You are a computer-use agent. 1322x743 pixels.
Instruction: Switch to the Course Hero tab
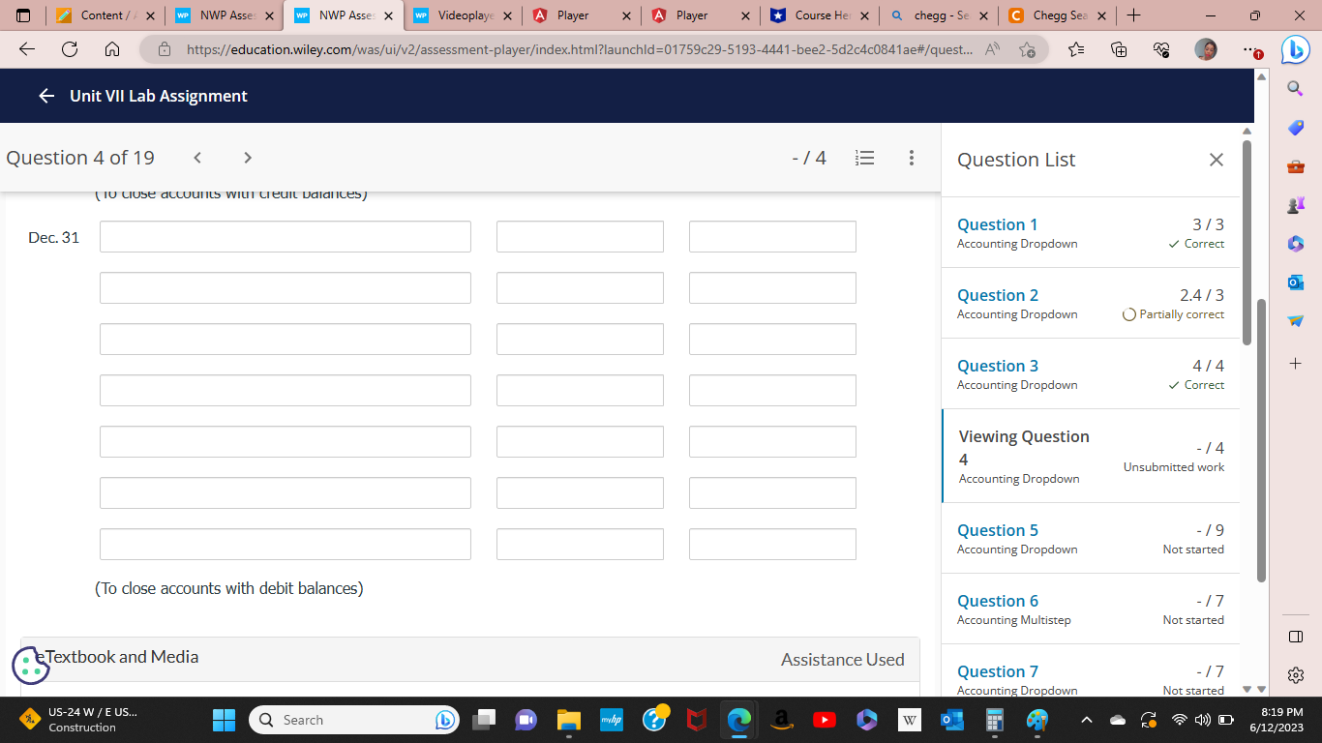821,15
